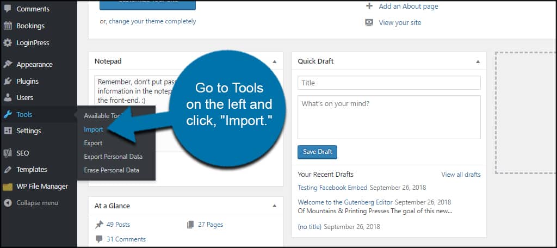
Task: Collapse the Notepad widget with its arrow
Action: click(x=274, y=61)
